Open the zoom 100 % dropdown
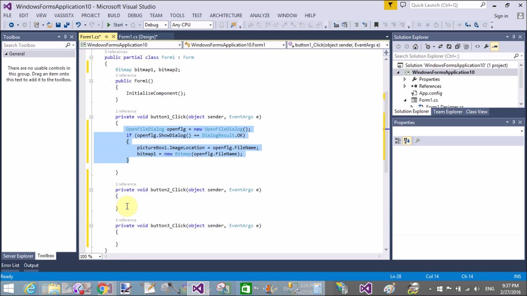Screen dimensions: 527x296 pos(100,257)
